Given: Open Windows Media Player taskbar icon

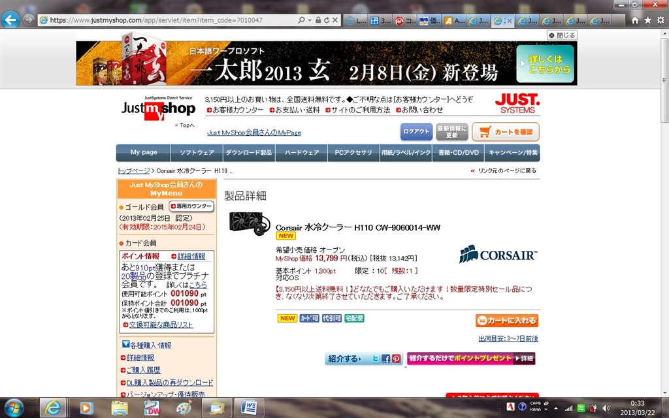Looking at the screenshot, I should click(86, 408).
